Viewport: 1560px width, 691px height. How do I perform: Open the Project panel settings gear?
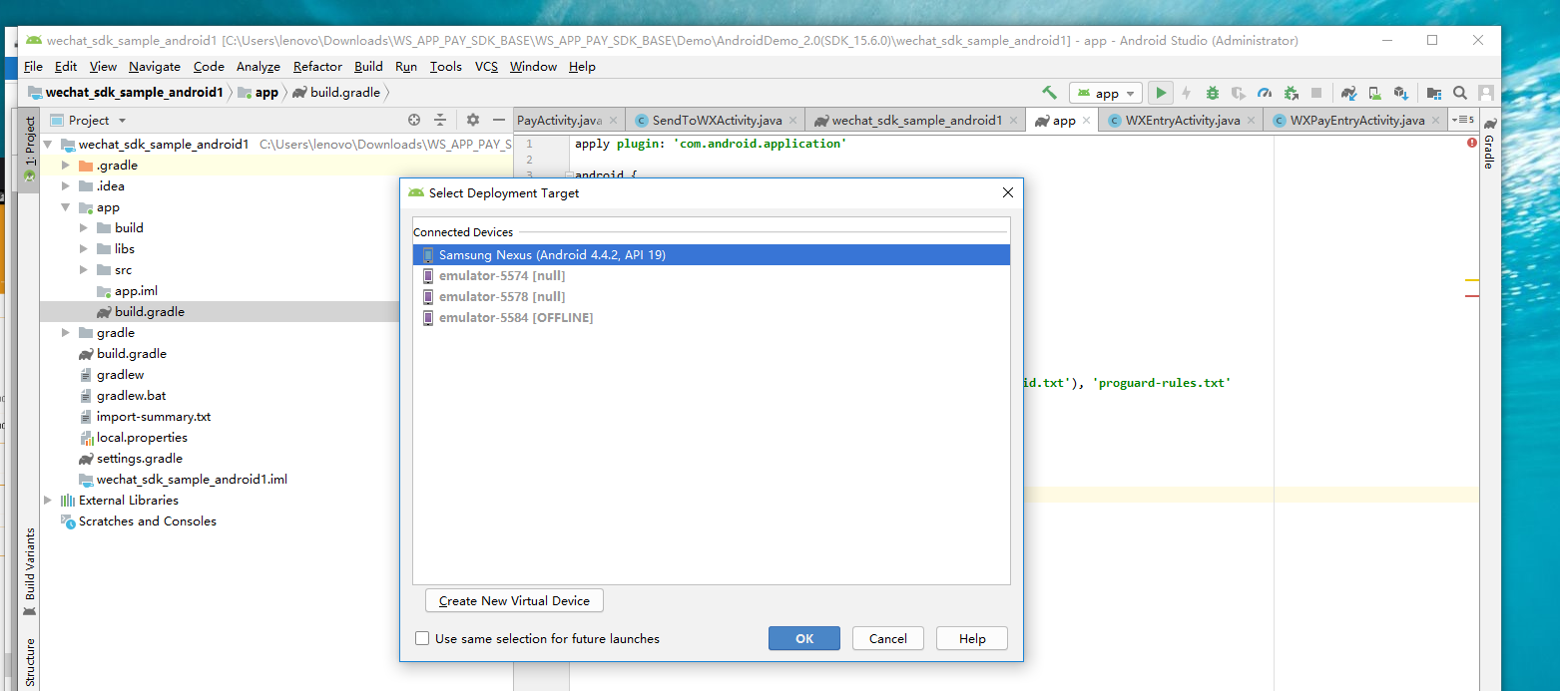pos(473,120)
